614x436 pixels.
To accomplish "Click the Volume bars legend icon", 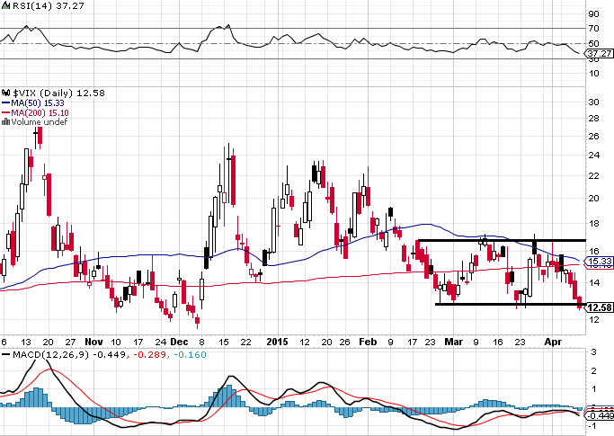I will click(5, 122).
